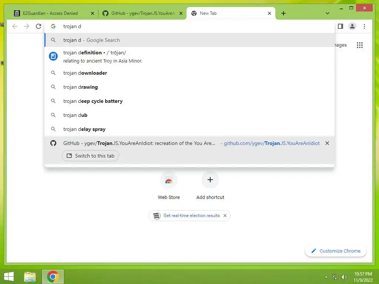Select the 'trojan delay spray' suggestion
The width and height of the screenshot is (379, 284).
click(x=190, y=129)
